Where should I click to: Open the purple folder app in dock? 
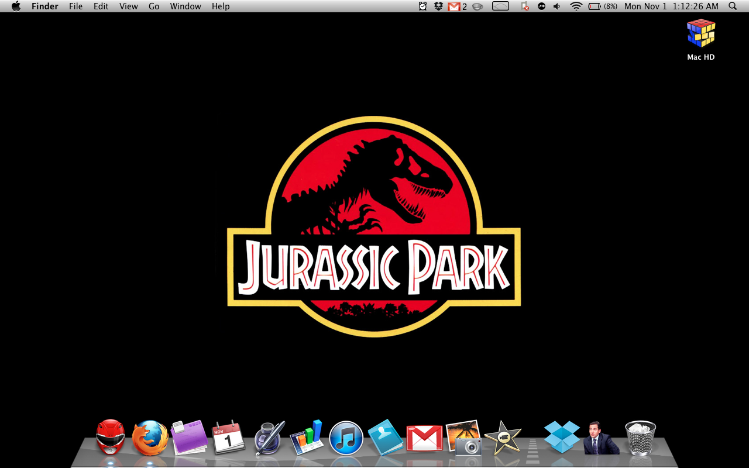click(190, 438)
